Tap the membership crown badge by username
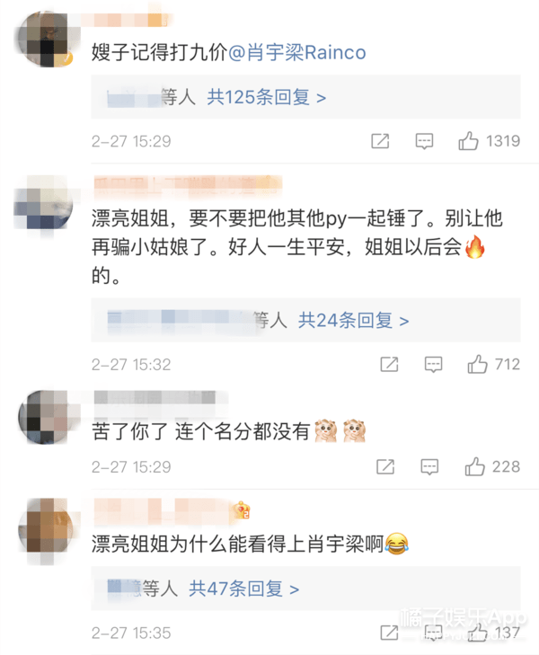The width and height of the screenshot is (539, 655). pyautogui.click(x=243, y=510)
